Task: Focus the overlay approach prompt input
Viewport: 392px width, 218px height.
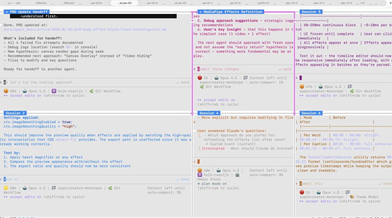Action: pos(95,82)
